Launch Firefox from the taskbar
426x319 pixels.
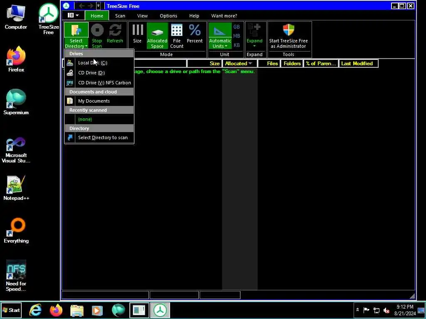56,310
